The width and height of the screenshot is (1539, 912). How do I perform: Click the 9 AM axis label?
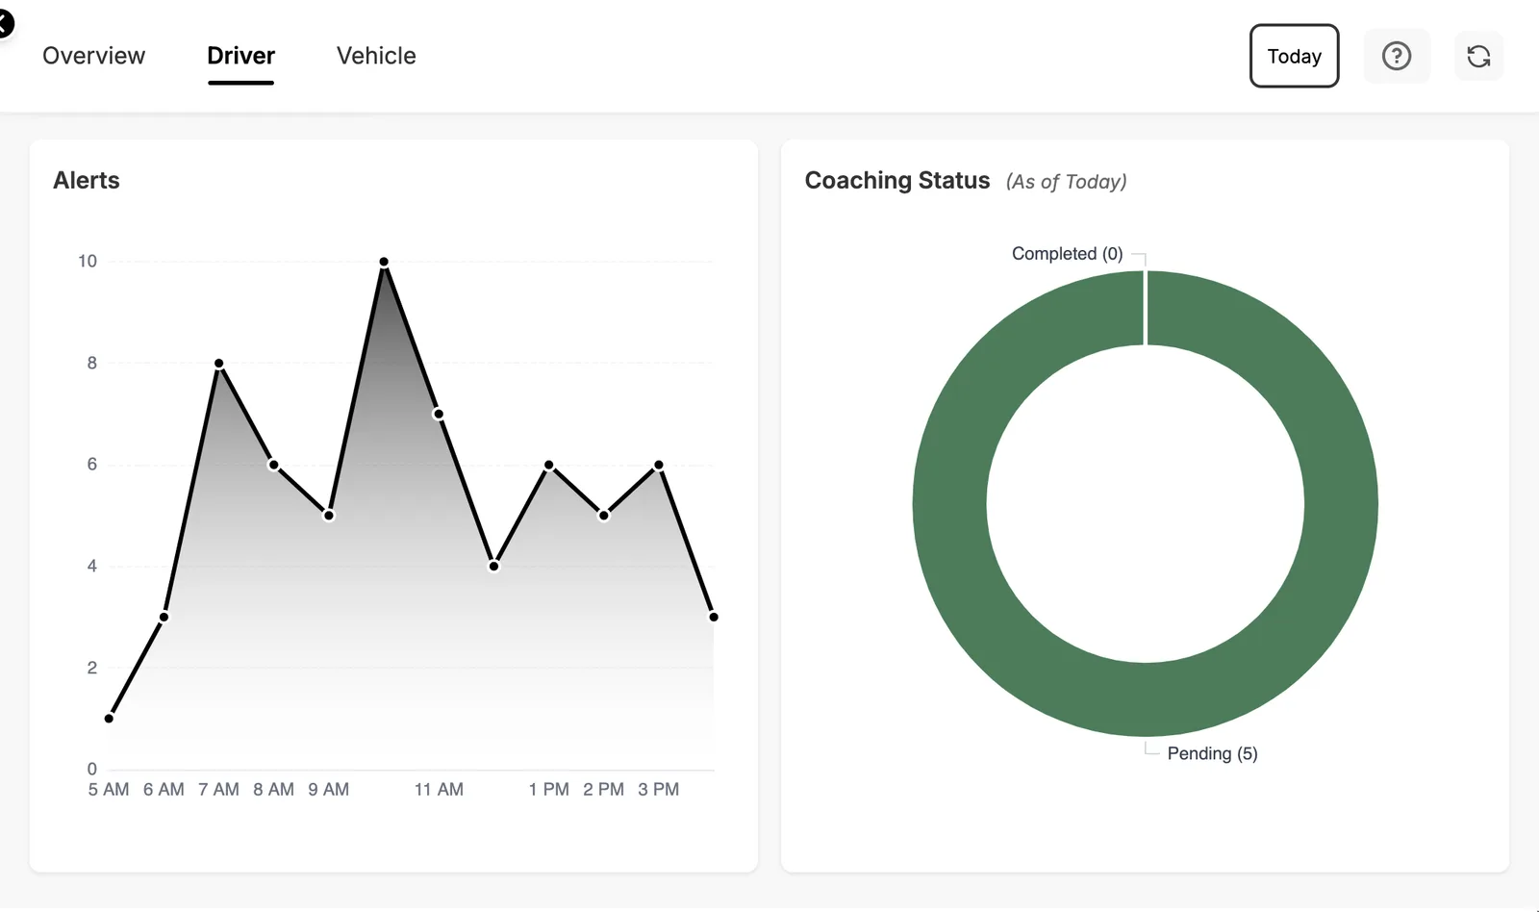click(x=329, y=790)
